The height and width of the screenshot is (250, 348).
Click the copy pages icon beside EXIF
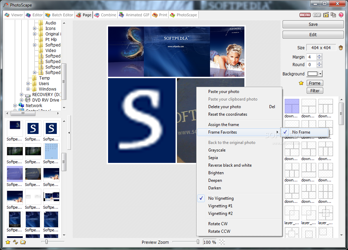(333, 15)
